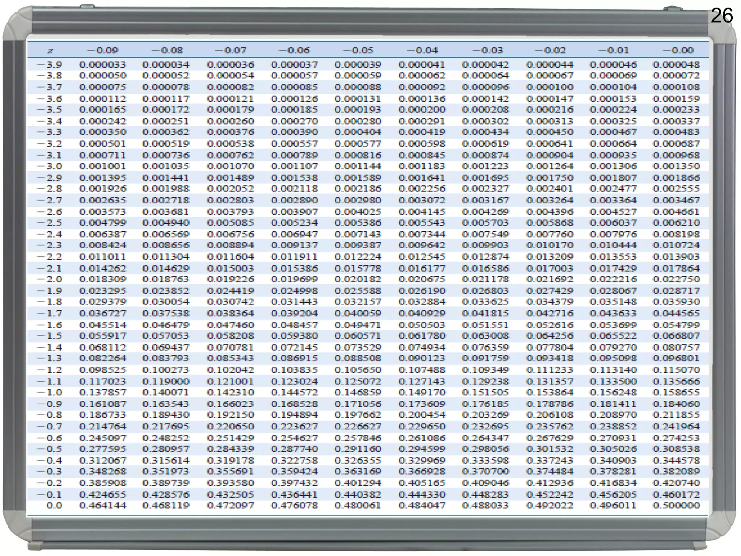Select the −0.07 column header
Viewport: 741px width, 556px height.
[230, 50]
